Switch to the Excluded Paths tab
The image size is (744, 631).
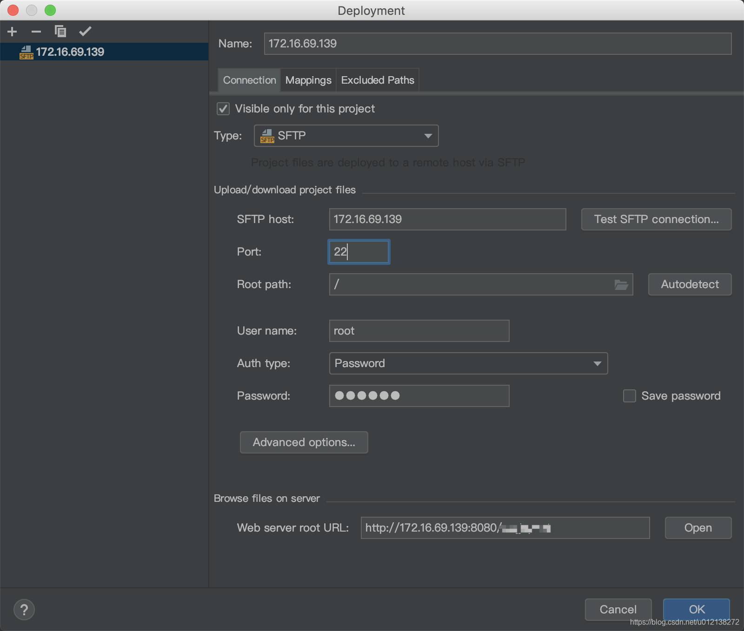tap(378, 80)
